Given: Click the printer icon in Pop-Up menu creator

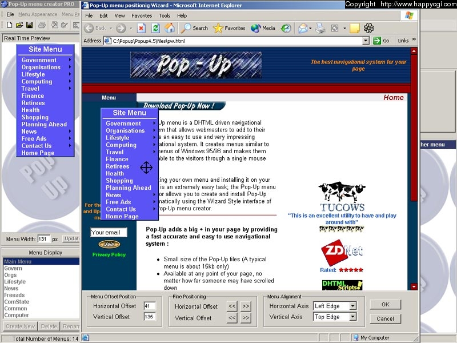Looking at the screenshot, I should tap(42, 25).
